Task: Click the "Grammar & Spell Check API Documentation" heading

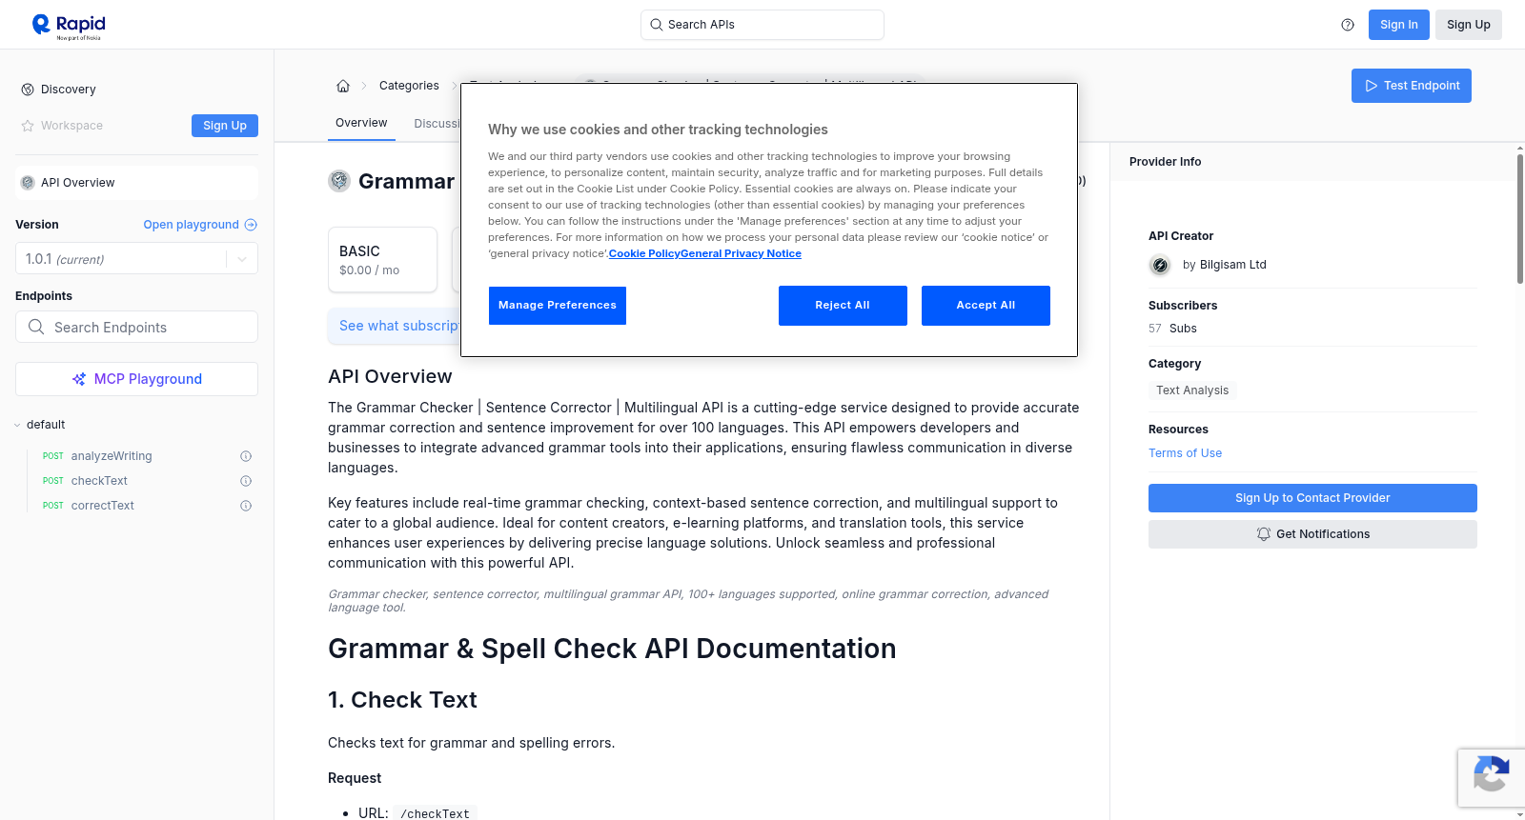Action: (x=612, y=649)
